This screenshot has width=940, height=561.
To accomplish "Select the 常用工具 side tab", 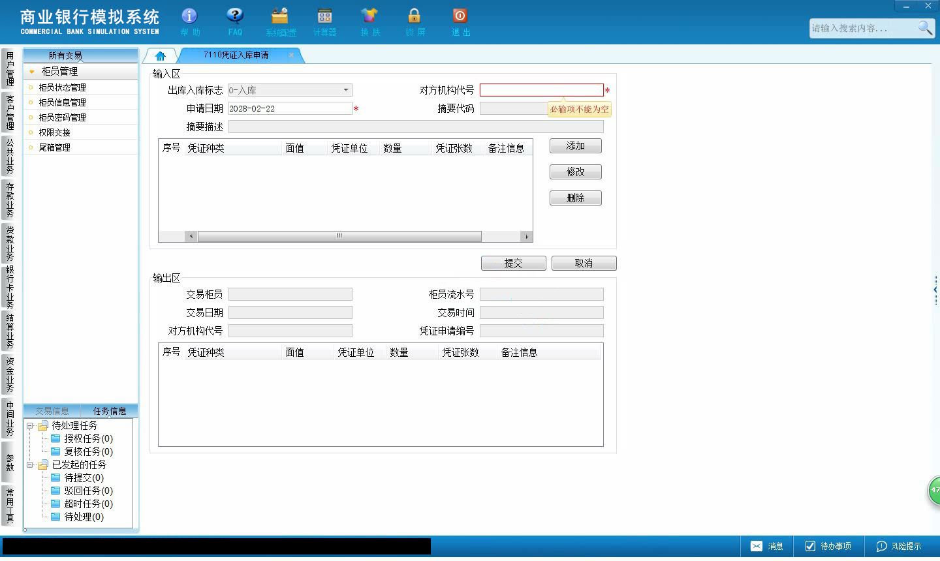I will [9, 506].
